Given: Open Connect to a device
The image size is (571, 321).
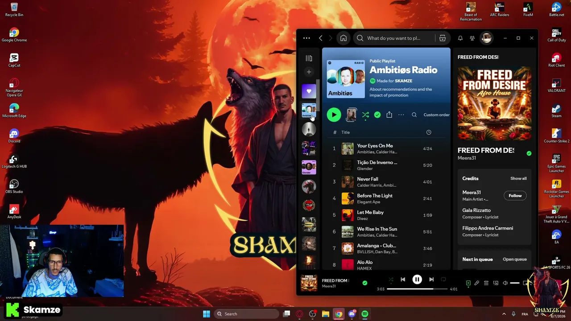Looking at the screenshot, I should [x=496, y=283].
